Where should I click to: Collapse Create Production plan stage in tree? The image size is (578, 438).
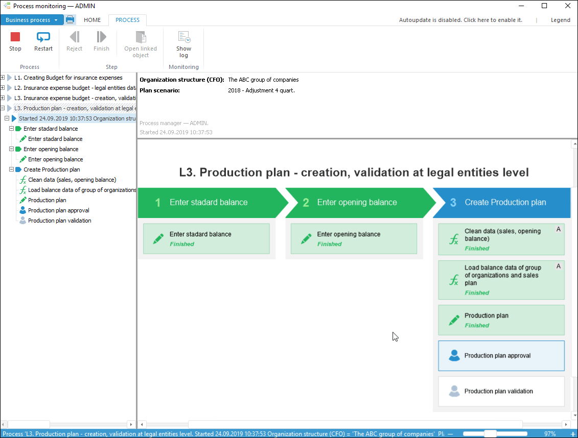pos(11,169)
